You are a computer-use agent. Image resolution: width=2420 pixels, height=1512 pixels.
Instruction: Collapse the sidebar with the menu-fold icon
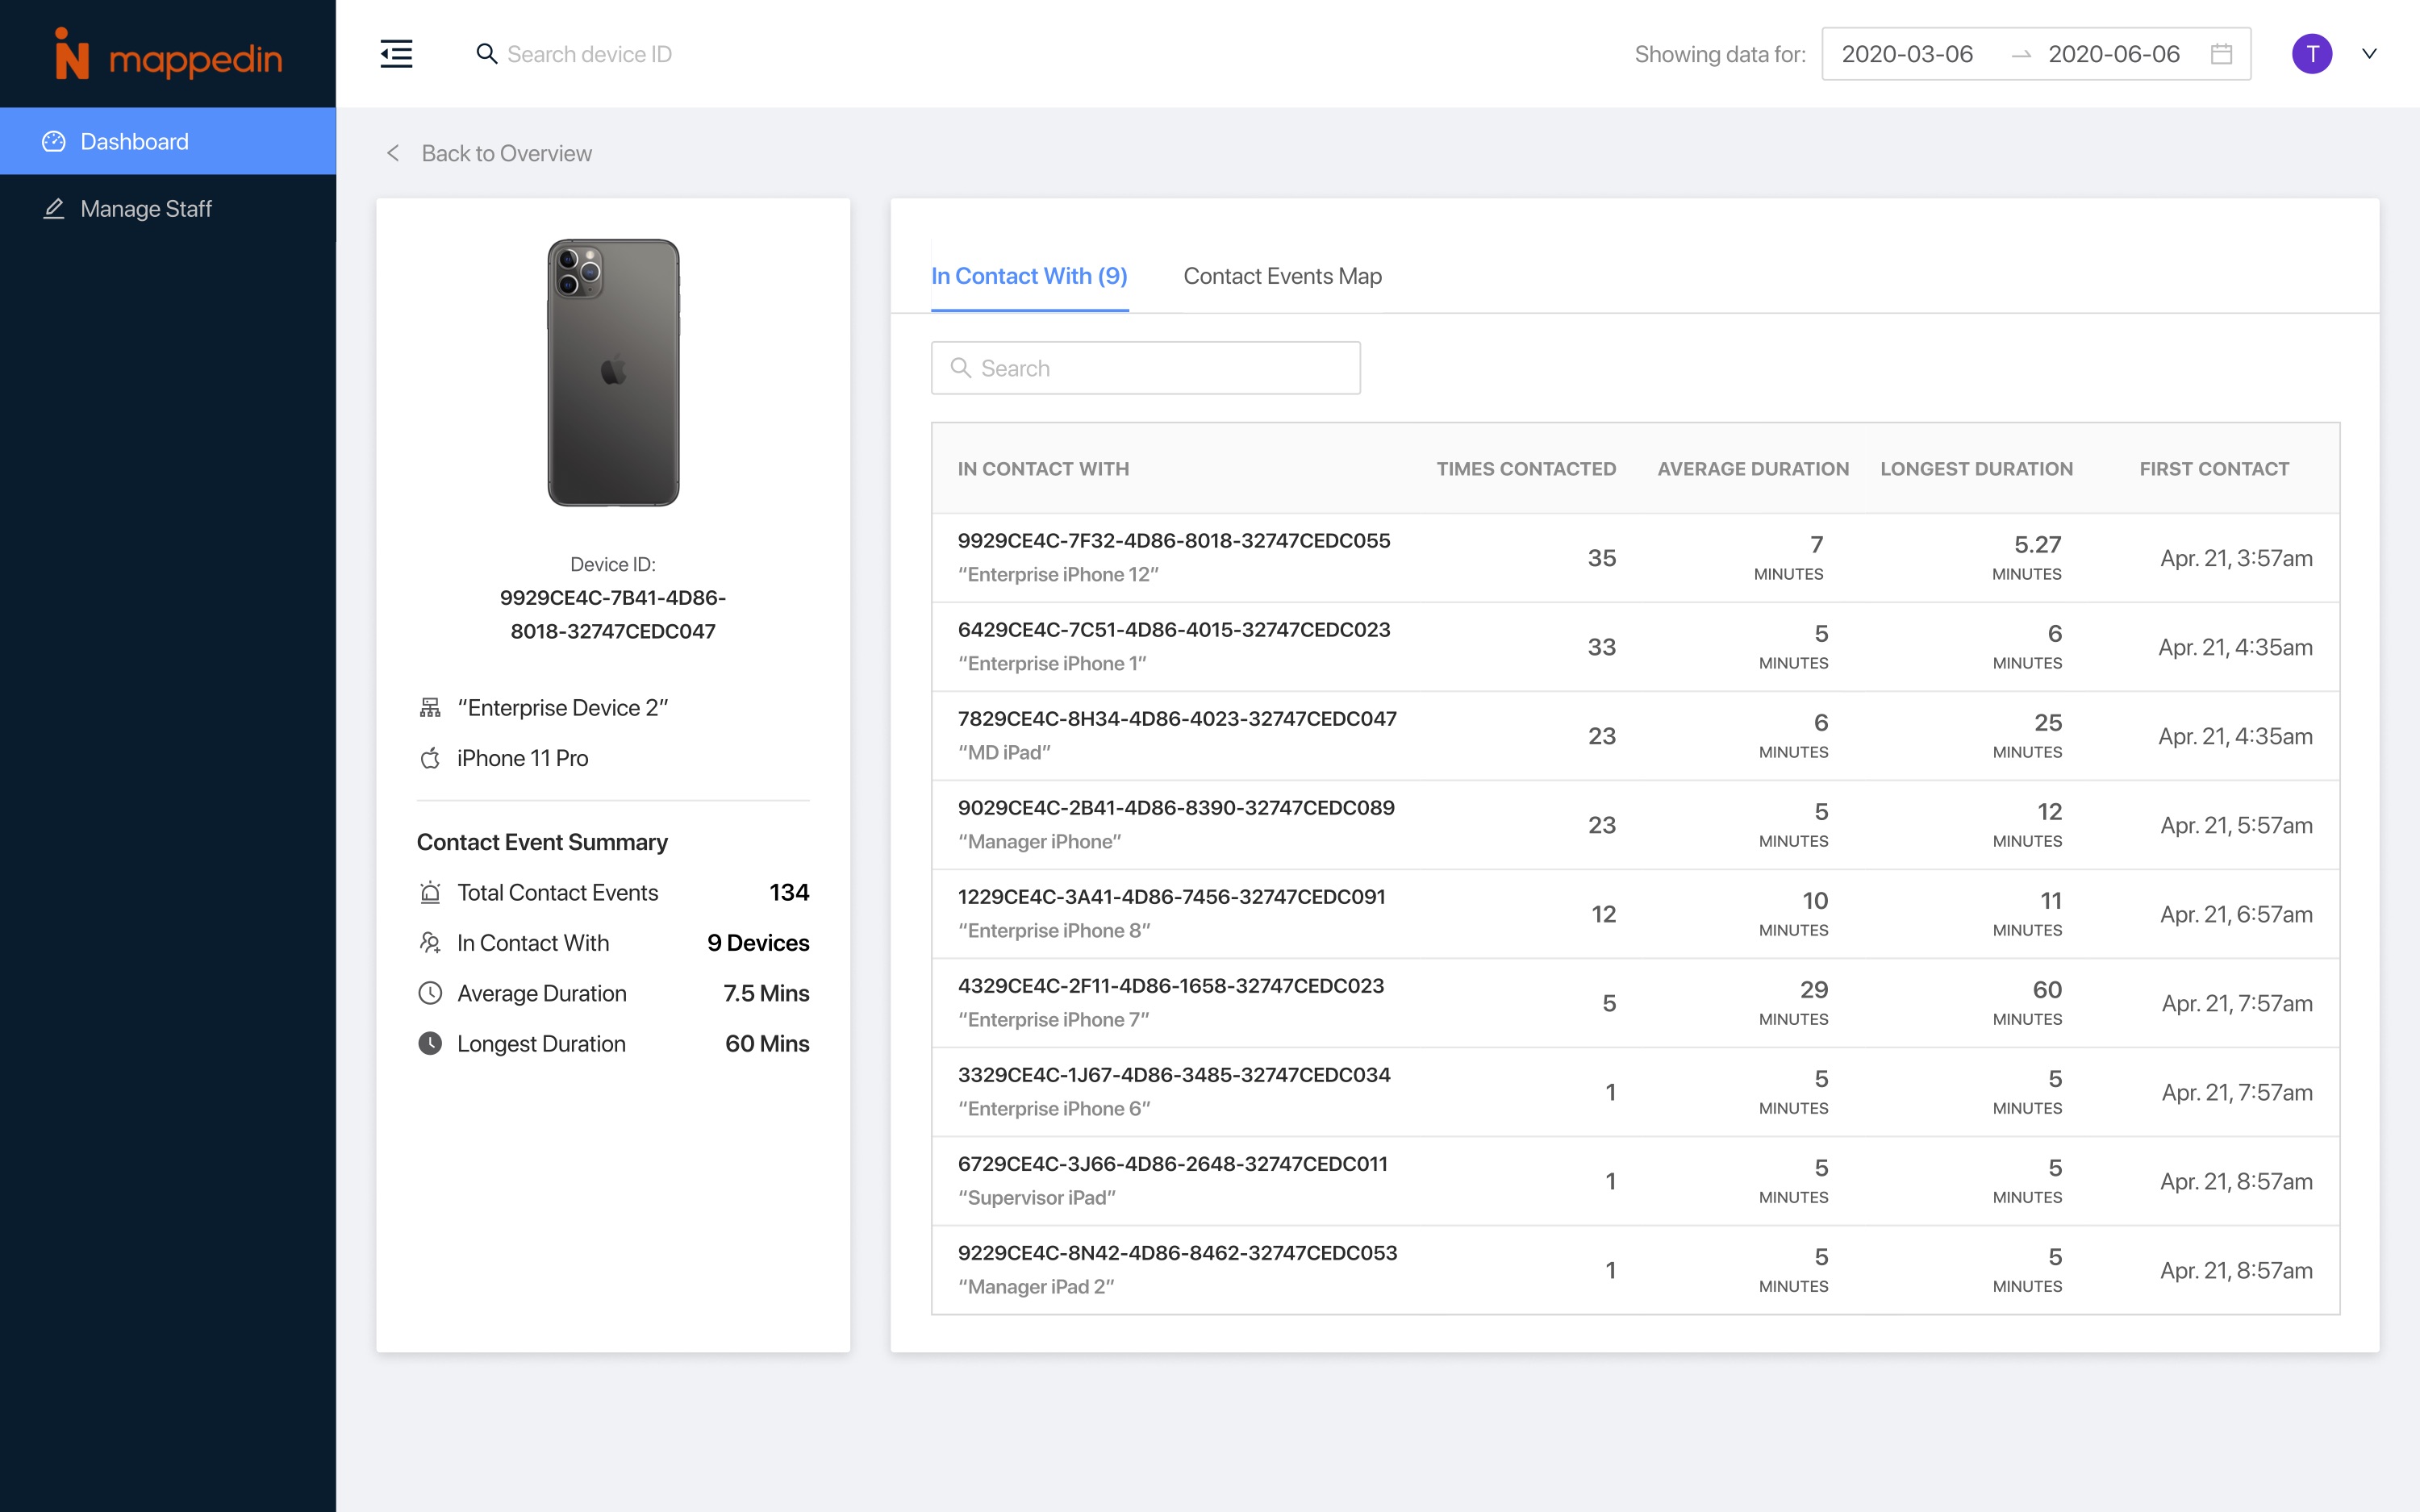click(396, 54)
